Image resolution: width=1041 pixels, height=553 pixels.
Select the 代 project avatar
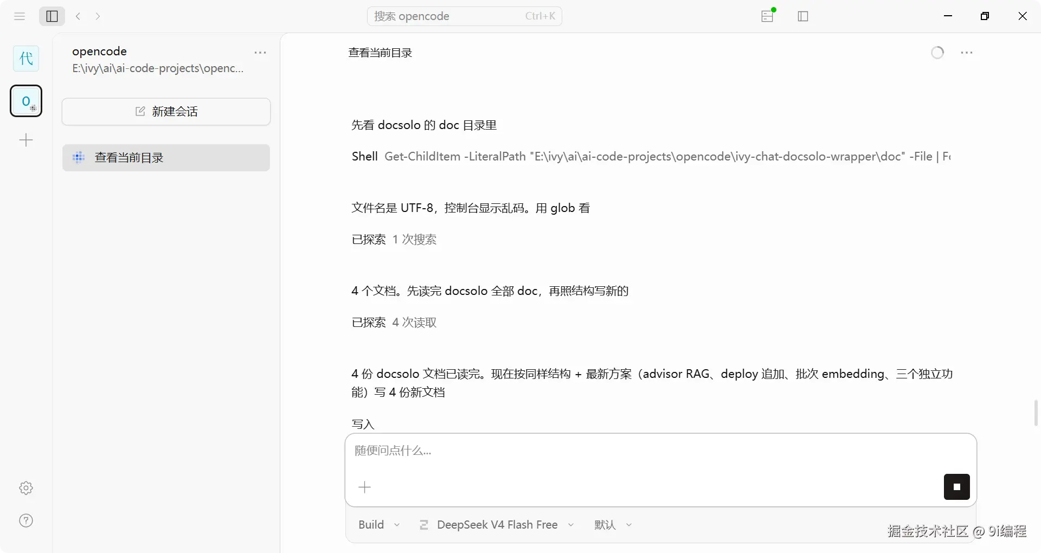point(26,59)
